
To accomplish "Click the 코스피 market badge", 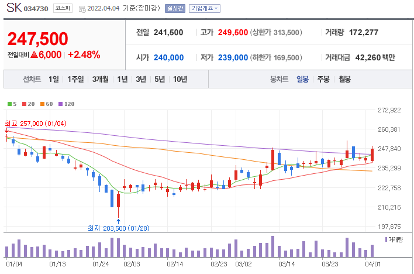I will coord(63,8).
